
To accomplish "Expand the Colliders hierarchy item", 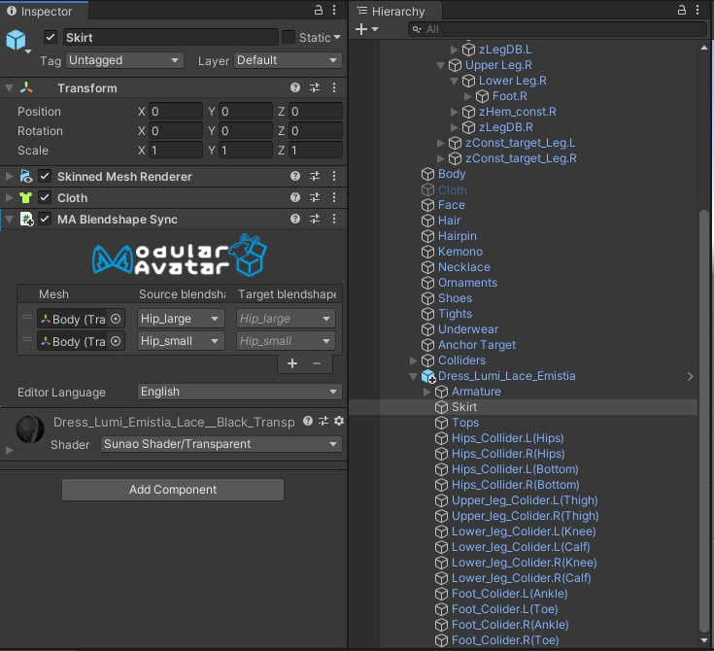I will 414,360.
